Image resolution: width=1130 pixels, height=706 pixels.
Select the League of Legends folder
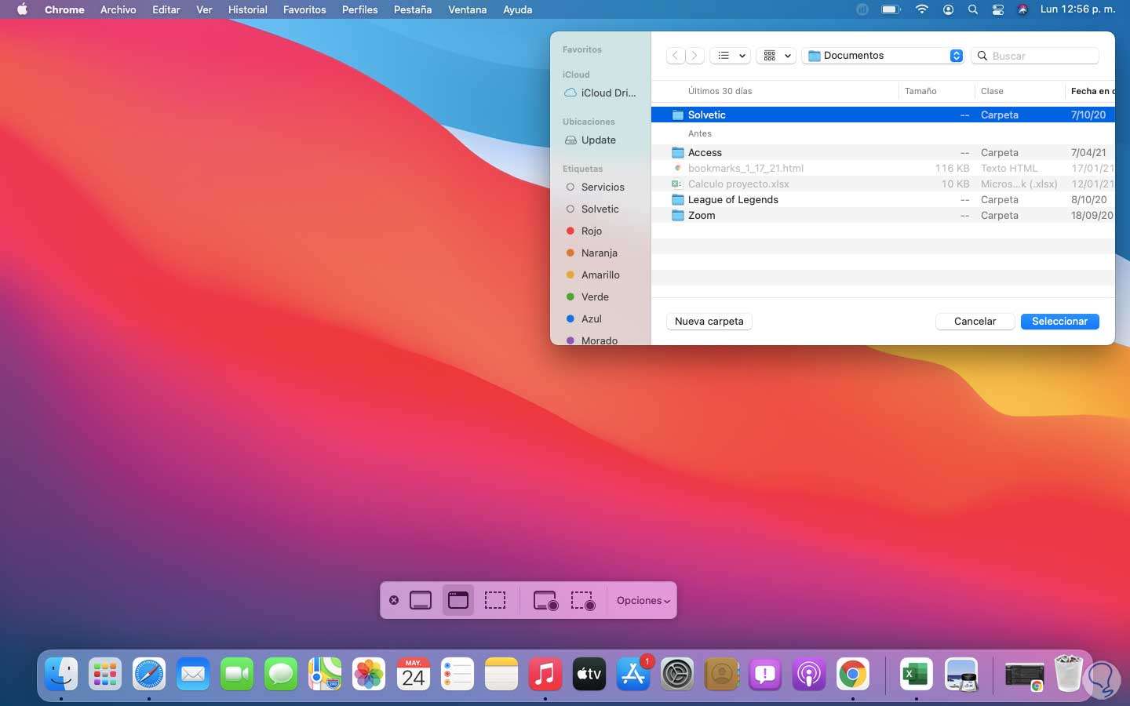tap(733, 200)
